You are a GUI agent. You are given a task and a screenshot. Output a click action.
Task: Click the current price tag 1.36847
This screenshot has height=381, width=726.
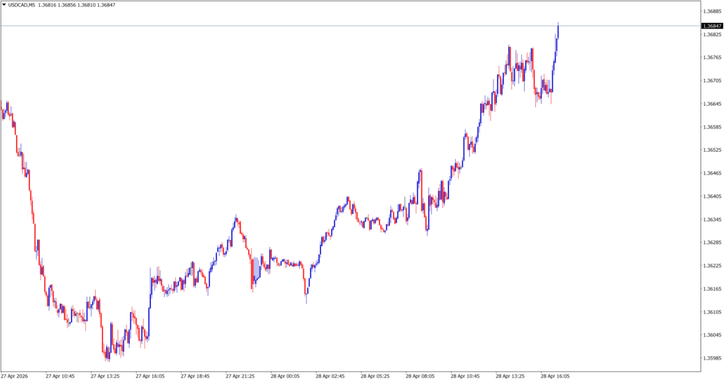point(712,26)
